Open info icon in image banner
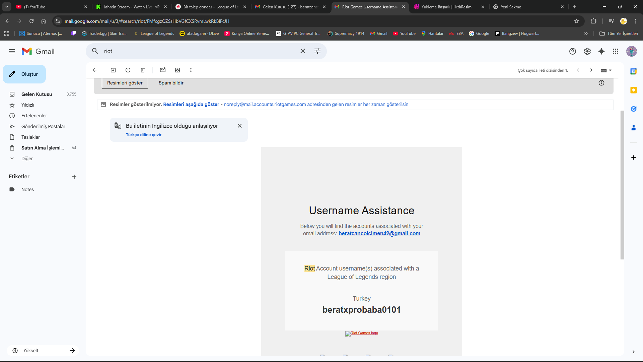643x362 pixels. [601, 83]
